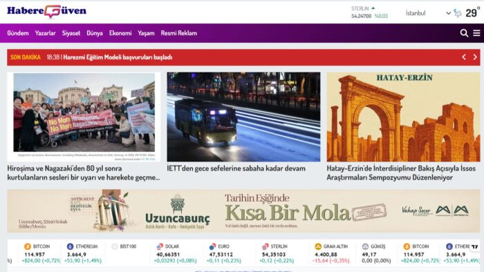Click the BIST100 icon in ticker
Screen dimensions: 484x272
[115, 246]
